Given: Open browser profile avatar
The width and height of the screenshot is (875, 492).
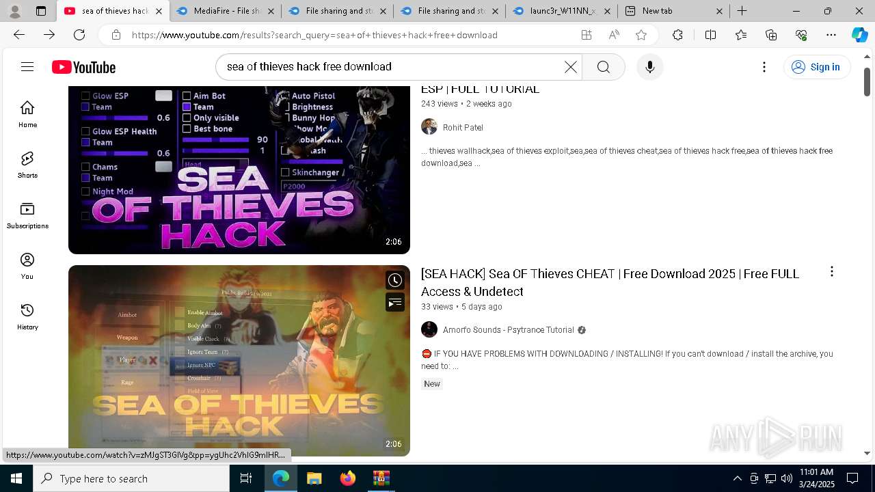Looking at the screenshot, I should [x=15, y=11].
